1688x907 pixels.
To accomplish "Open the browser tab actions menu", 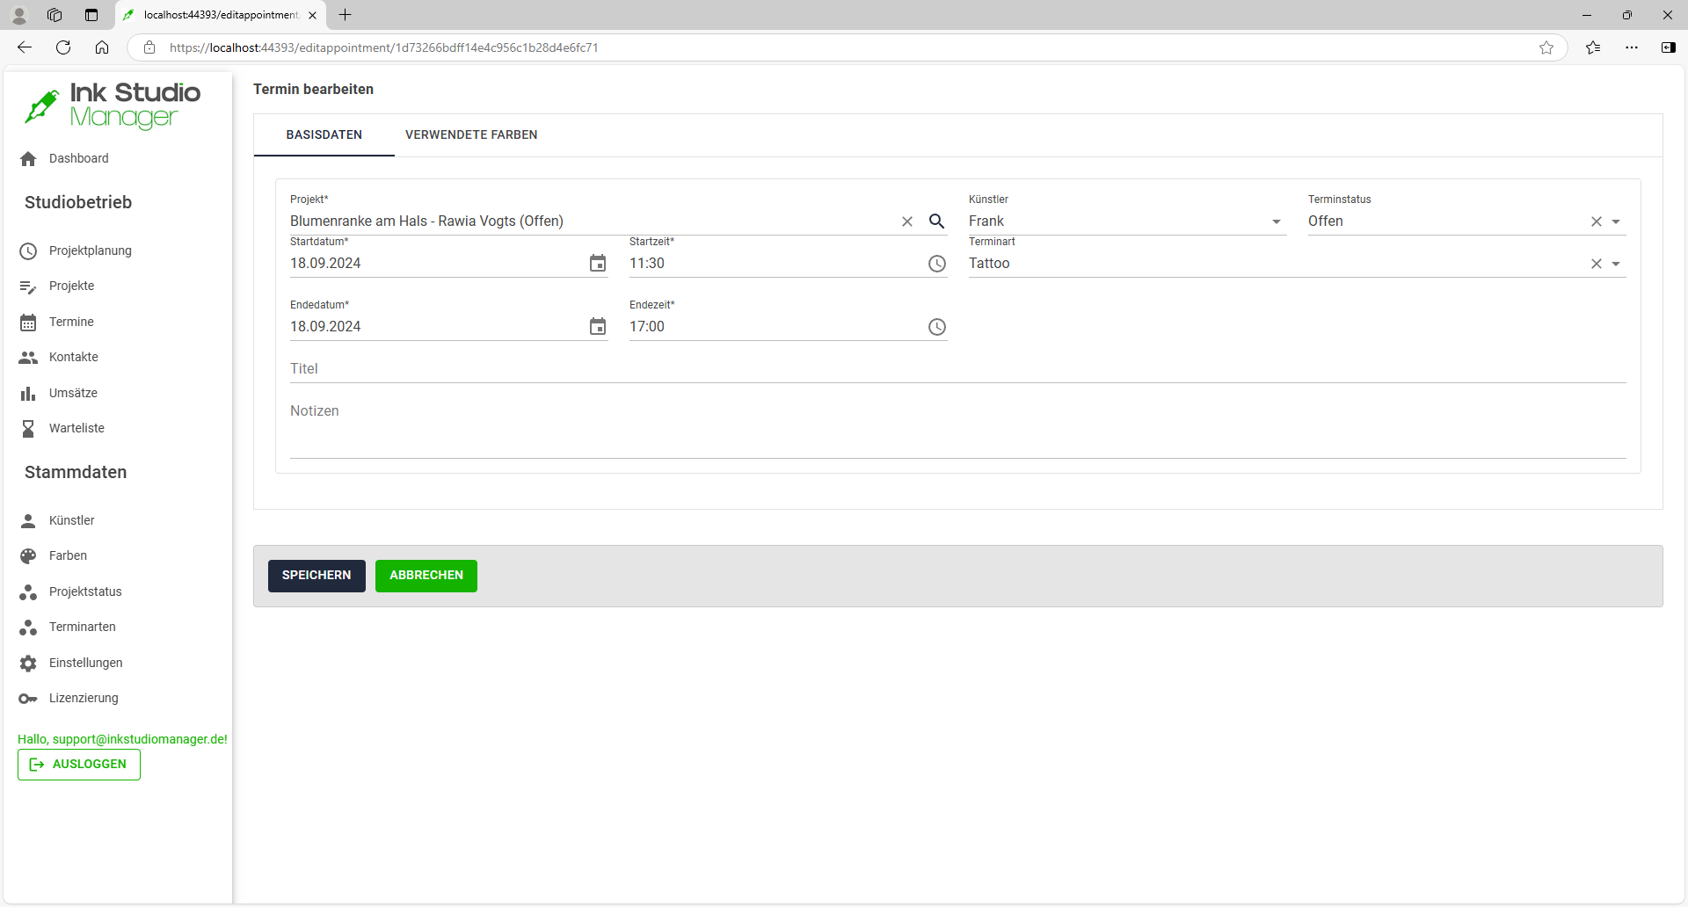I will 91,15.
